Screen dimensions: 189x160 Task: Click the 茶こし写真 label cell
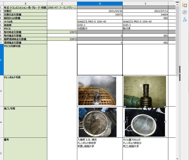tap(25, 122)
